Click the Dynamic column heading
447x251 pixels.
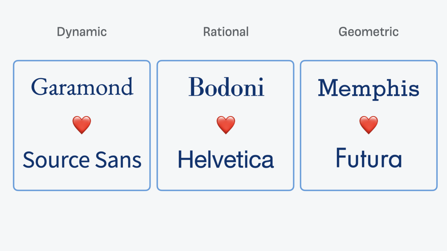[82, 32]
